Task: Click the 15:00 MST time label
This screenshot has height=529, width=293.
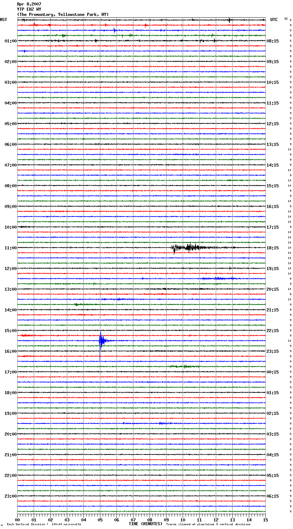Action: [x=10, y=331]
